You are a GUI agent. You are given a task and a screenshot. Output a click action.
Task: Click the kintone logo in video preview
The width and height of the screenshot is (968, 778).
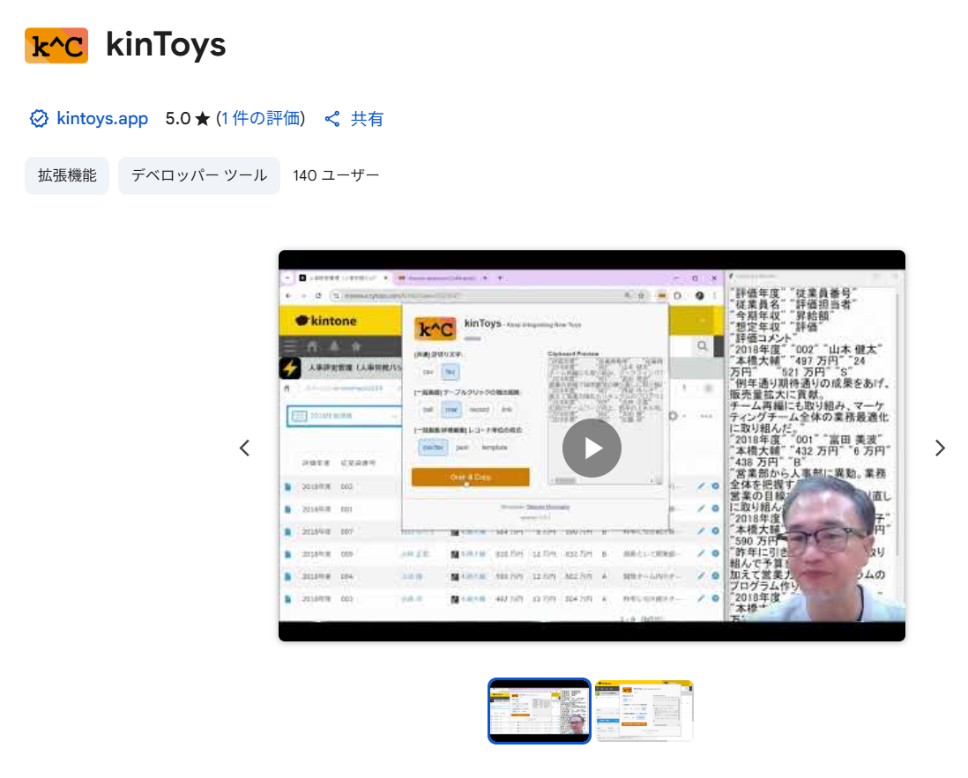pos(327,322)
